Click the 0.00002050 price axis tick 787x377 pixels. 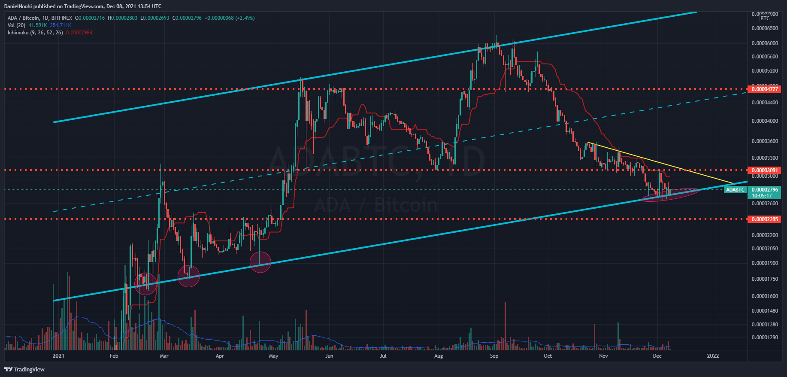tap(765, 249)
